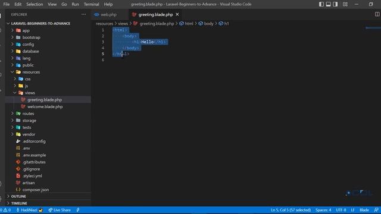The width and height of the screenshot is (381, 214).
Task: Open the Selection menu
Action: click(35, 4)
